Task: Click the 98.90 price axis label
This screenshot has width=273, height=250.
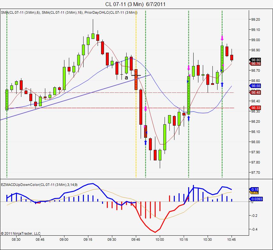Action: coord(255,50)
